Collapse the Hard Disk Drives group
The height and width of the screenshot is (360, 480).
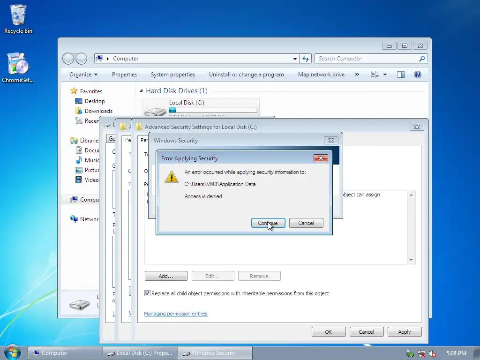pyautogui.click(x=141, y=90)
